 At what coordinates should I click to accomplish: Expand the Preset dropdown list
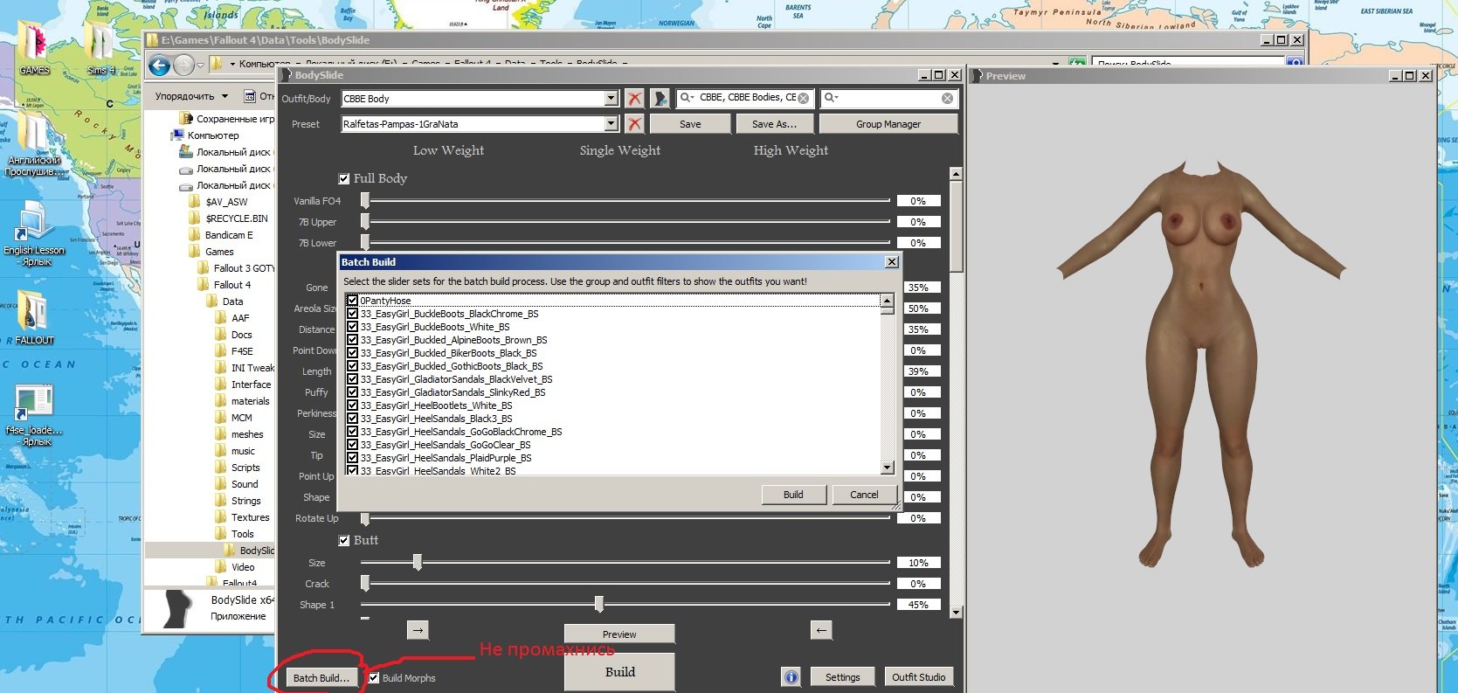611,124
